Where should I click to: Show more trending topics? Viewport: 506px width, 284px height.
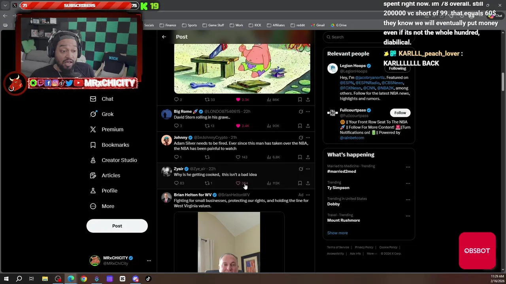[x=337, y=233]
